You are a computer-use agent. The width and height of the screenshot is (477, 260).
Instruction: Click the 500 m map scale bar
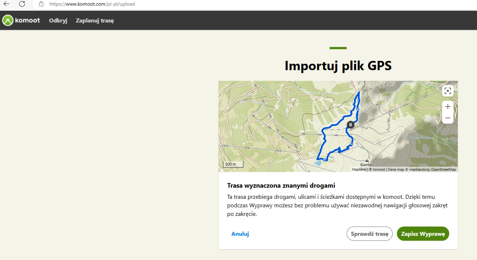coord(230,164)
